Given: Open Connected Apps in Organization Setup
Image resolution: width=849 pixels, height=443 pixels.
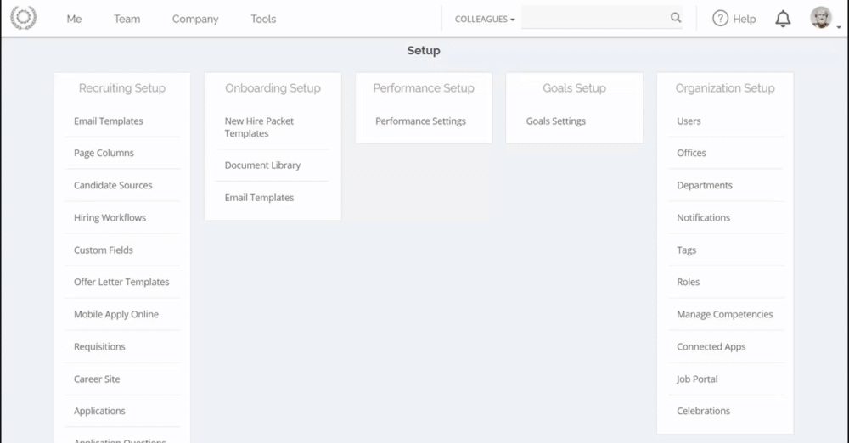Looking at the screenshot, I should [x=711, y=346].
